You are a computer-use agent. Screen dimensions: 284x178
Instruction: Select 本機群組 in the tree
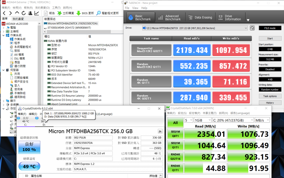click(x=20, y=93)
